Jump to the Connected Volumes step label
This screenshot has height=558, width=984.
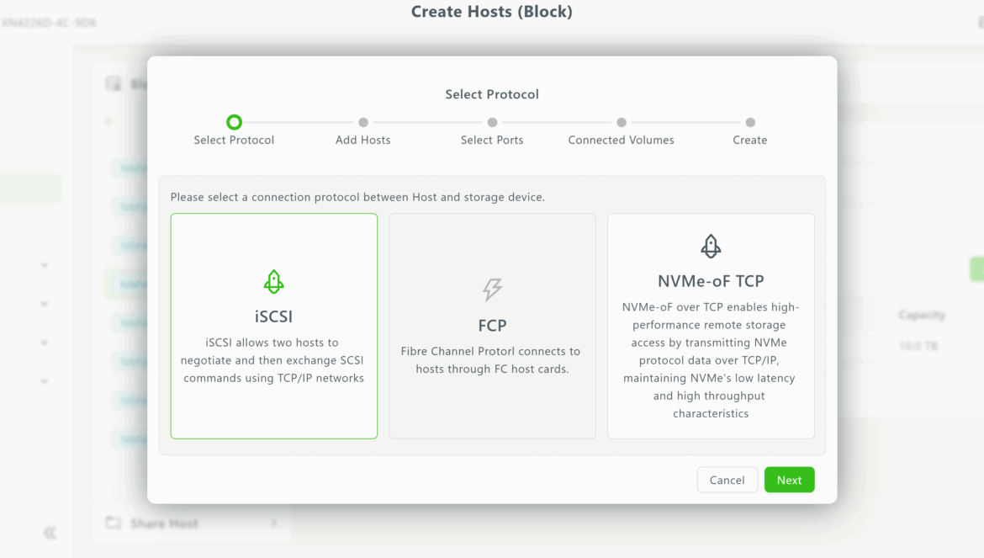coord(621,140)
